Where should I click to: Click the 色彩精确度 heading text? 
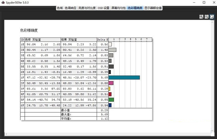(x=29, y=31)
